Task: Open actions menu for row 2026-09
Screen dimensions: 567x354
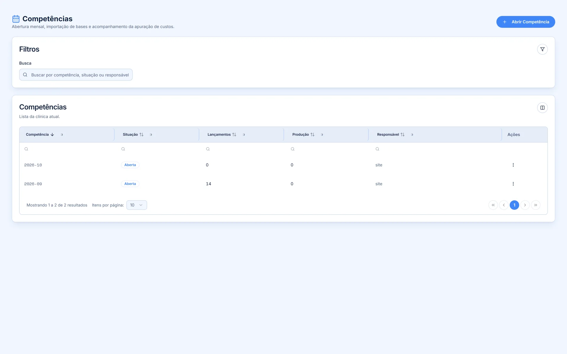Action: (x=513, y=184)
